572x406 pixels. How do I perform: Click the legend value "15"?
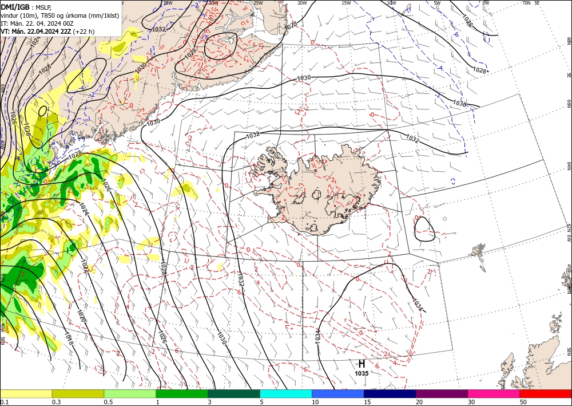[367, 402]
